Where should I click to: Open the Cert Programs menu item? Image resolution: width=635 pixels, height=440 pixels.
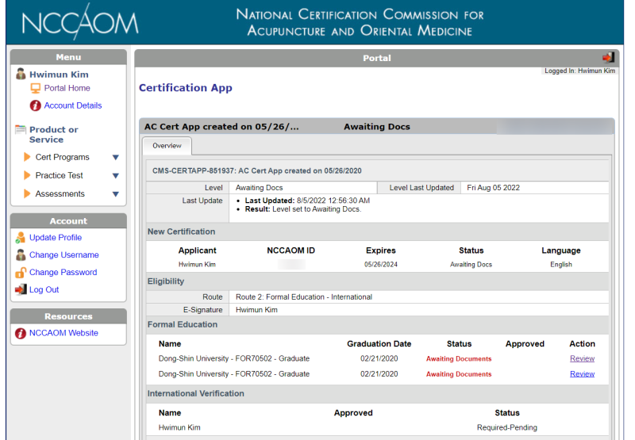click(x=62, y=158)
